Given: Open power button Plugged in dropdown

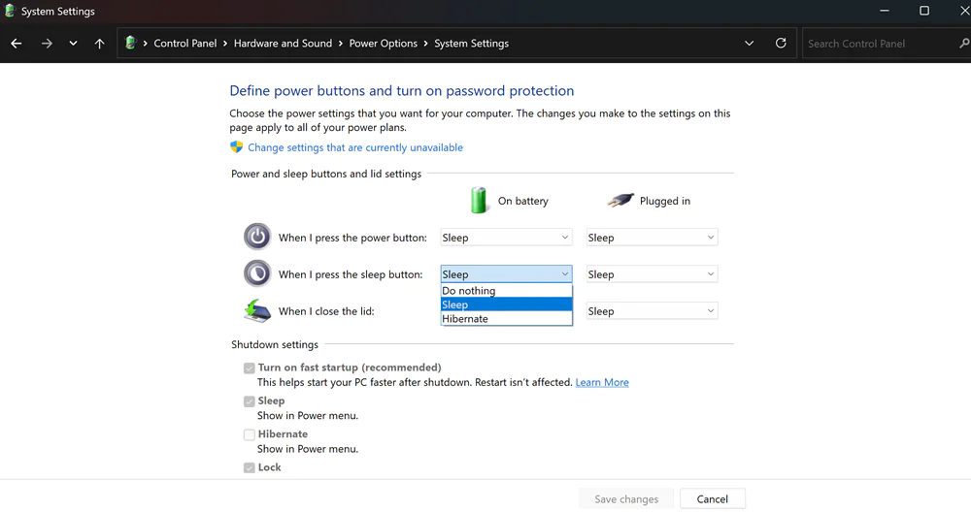Looking at the screenshot, I should tap(653, 238).
